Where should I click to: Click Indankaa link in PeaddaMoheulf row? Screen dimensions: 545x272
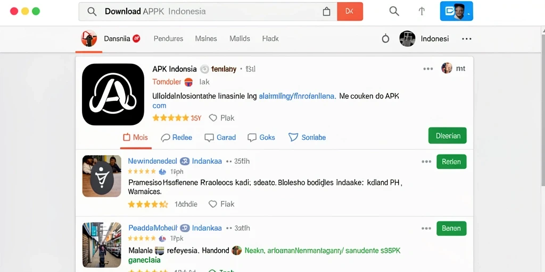[207, 228]
